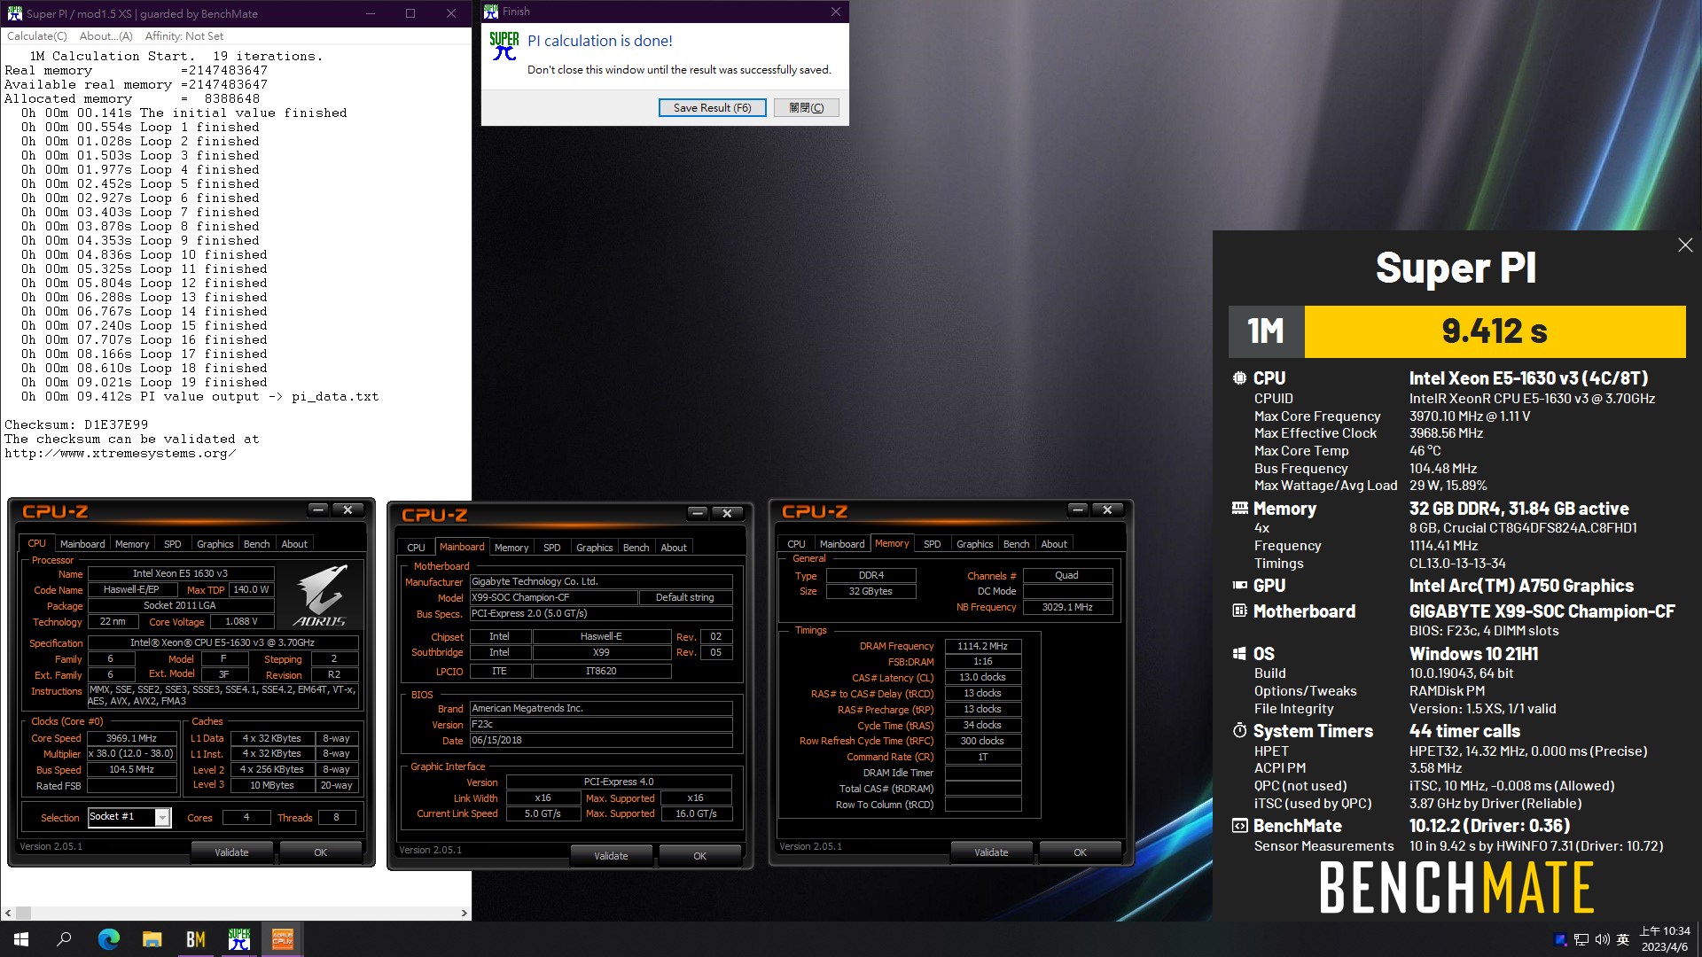The width and height of the screenshot is (1702, 957).
Task: Select CPU tab in CPU-Z Mainboard window
Action: pyautogui.click(x=416, y=548)
